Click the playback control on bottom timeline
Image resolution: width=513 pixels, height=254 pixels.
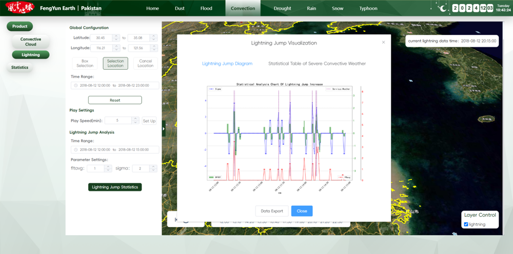(x=176, y=220)
